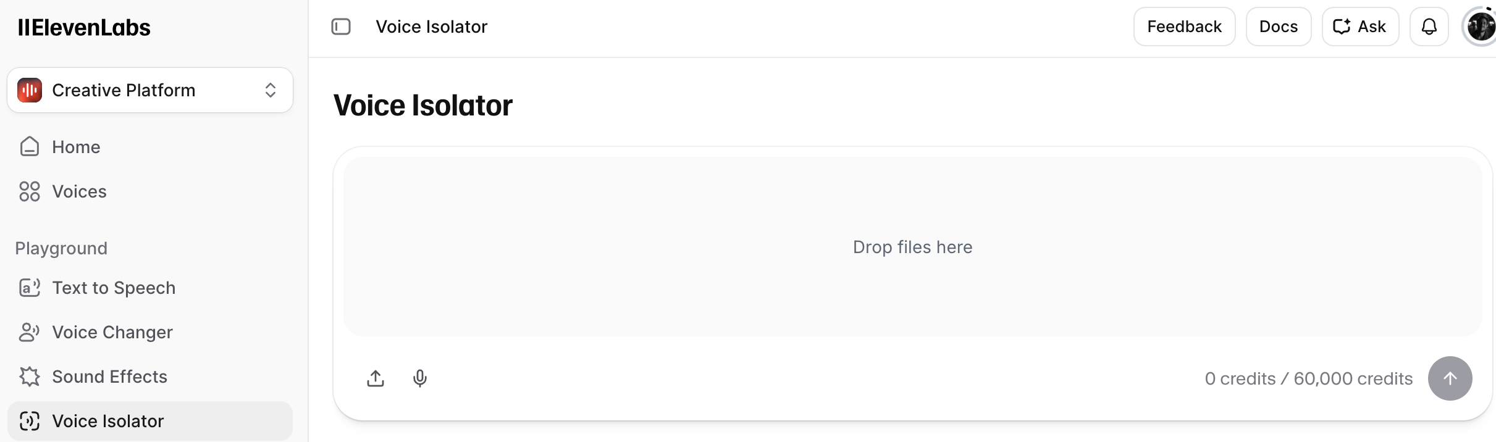Click the Creative Platform chevron arrows
Image resolution: width=1496 pixels, height=442 pixels.
[x=271, y=90]
